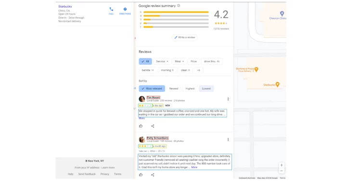Sort reviews by Highest
This screenshot has height=181, width=358.
[x=190, y=89]
